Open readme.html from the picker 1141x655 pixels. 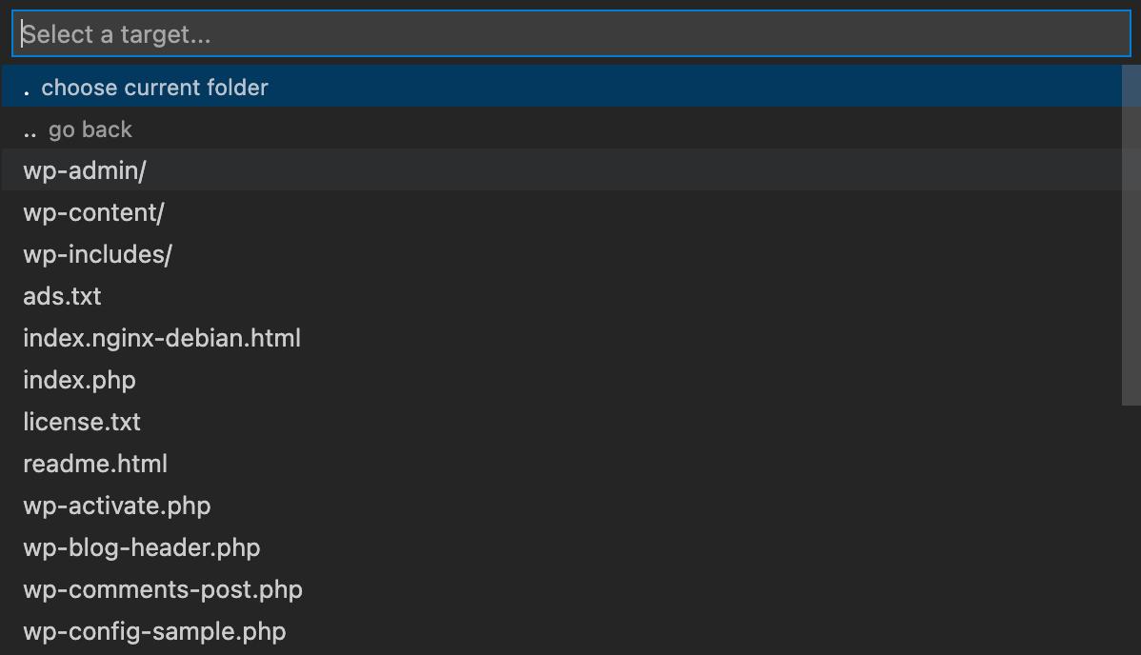95,464
